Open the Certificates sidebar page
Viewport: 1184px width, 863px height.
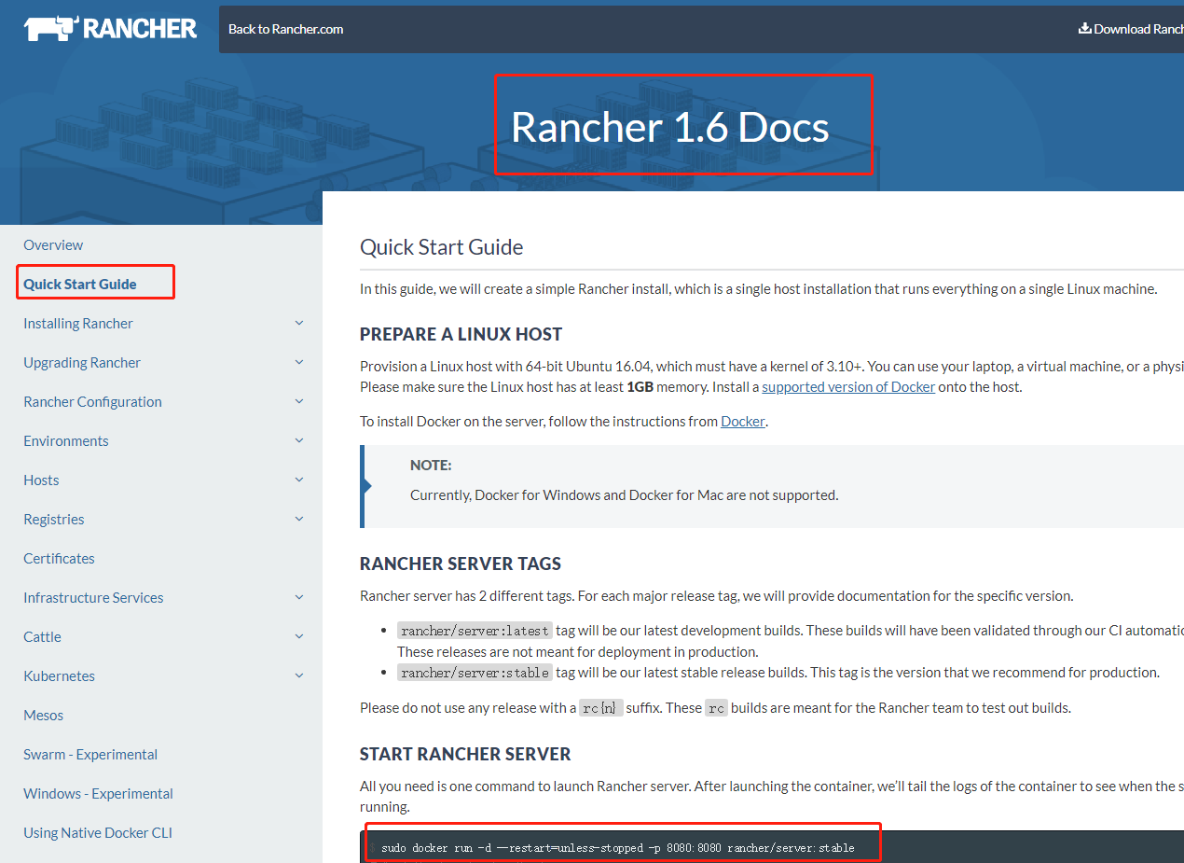click(59, 559)
